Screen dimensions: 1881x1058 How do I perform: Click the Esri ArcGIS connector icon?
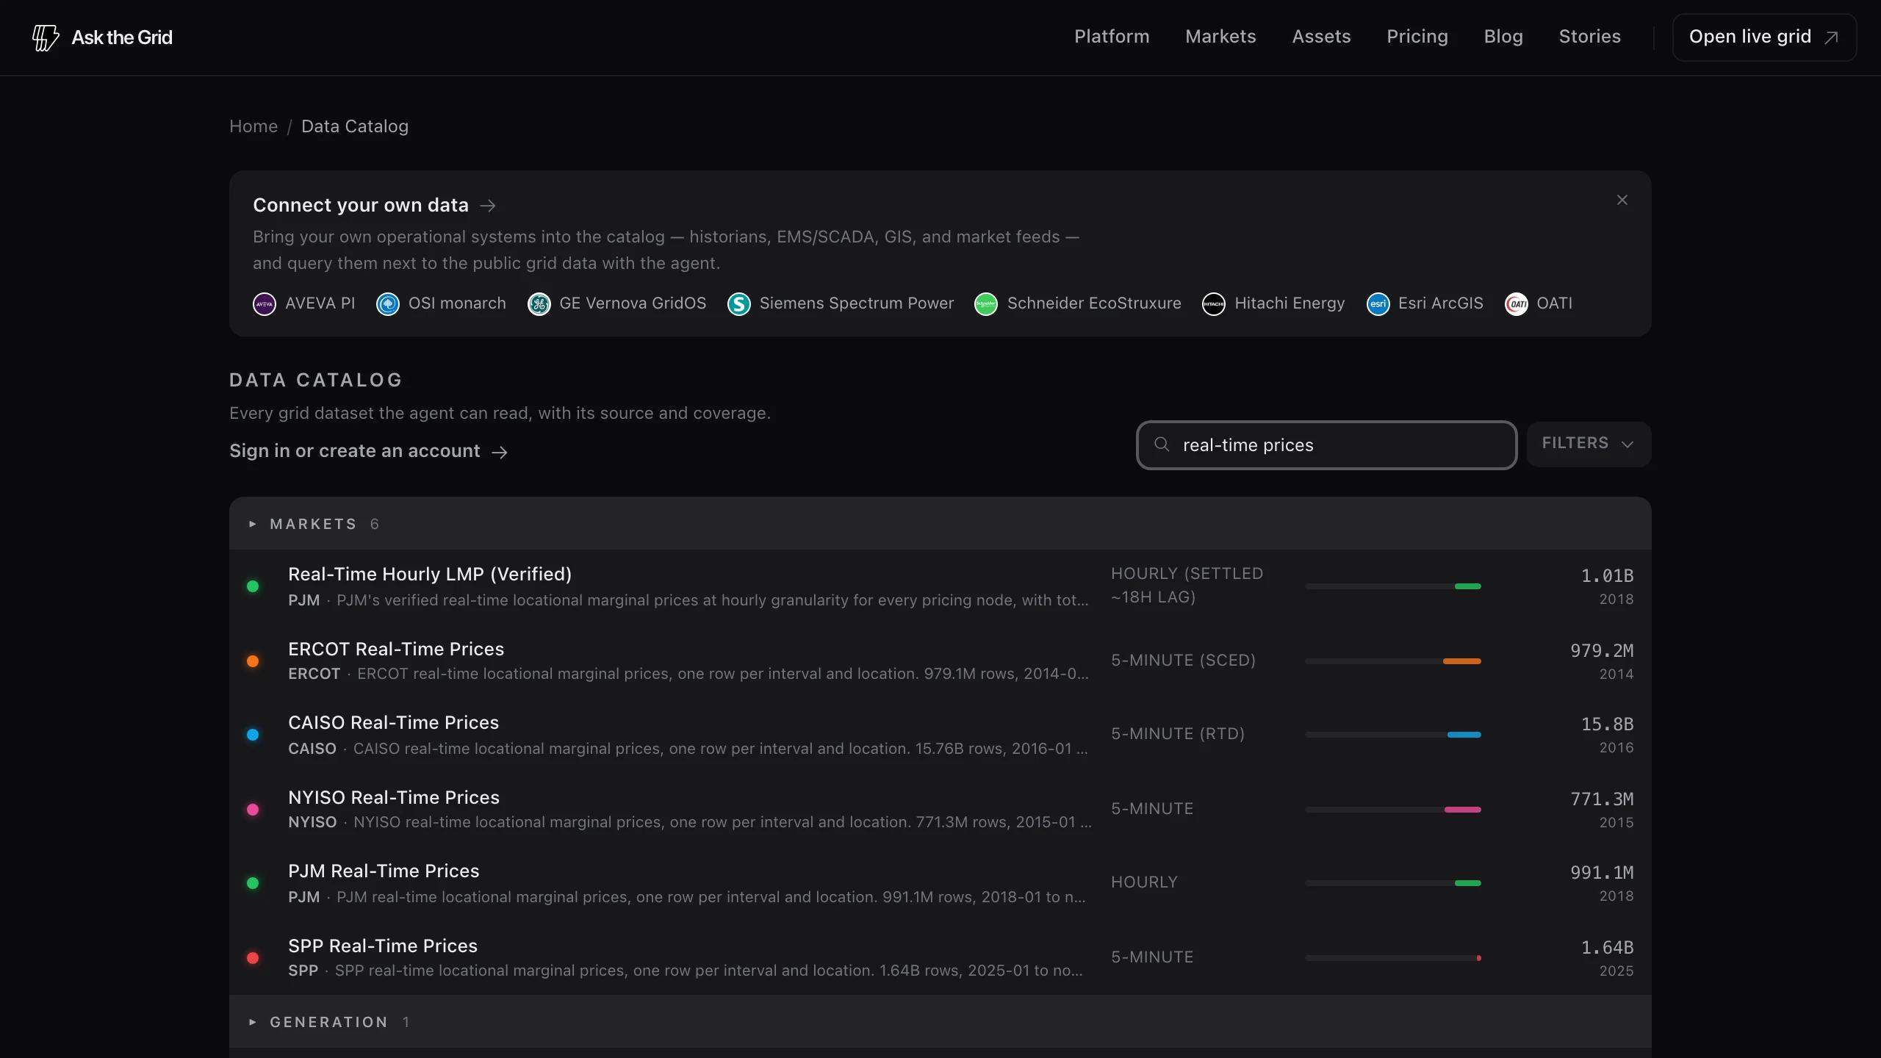[1378, 303]
